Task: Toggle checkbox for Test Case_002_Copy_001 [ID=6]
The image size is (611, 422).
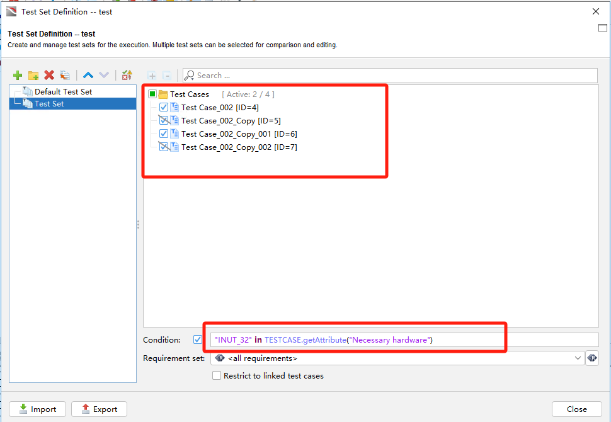Action: coord(164,134)
